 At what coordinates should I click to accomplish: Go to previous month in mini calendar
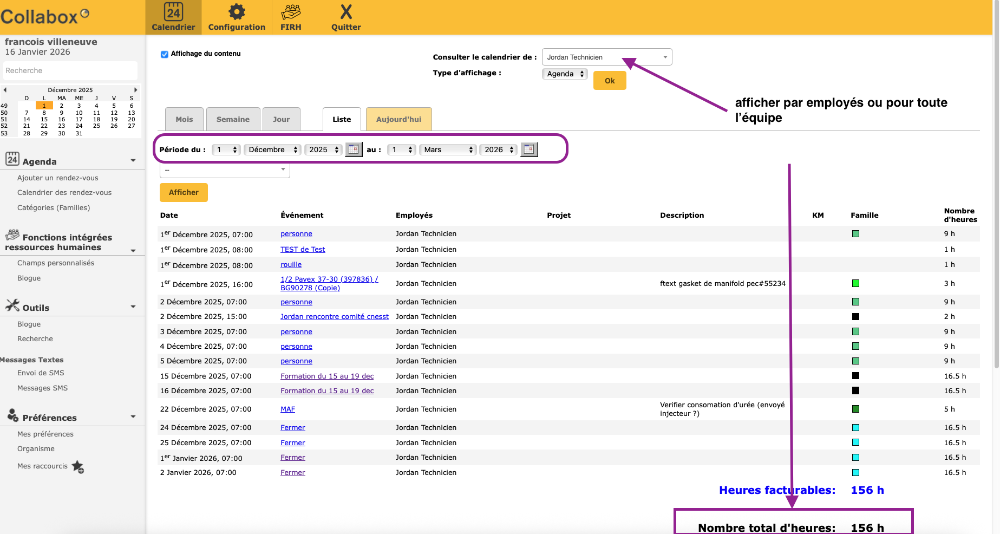click(x=5, y=90)
